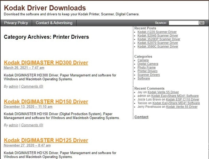Click the March 26, 2021 date link
This screenshot has height=159, width=209.
[x=24, y=68]
